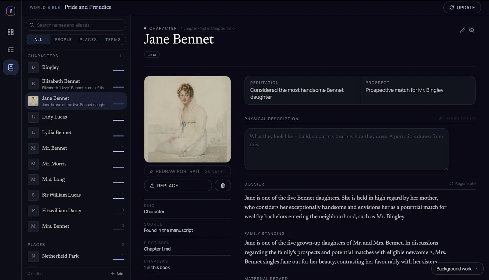Click REDRAW PORTRAIT button

pos(187,171)
